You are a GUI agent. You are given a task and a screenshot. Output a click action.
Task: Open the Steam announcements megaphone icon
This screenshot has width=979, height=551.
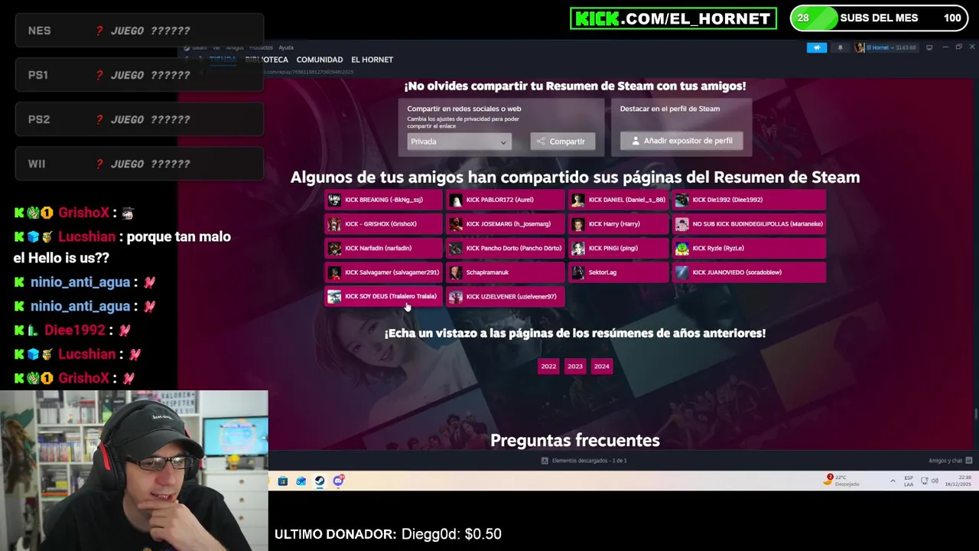(x=817, y=47)
